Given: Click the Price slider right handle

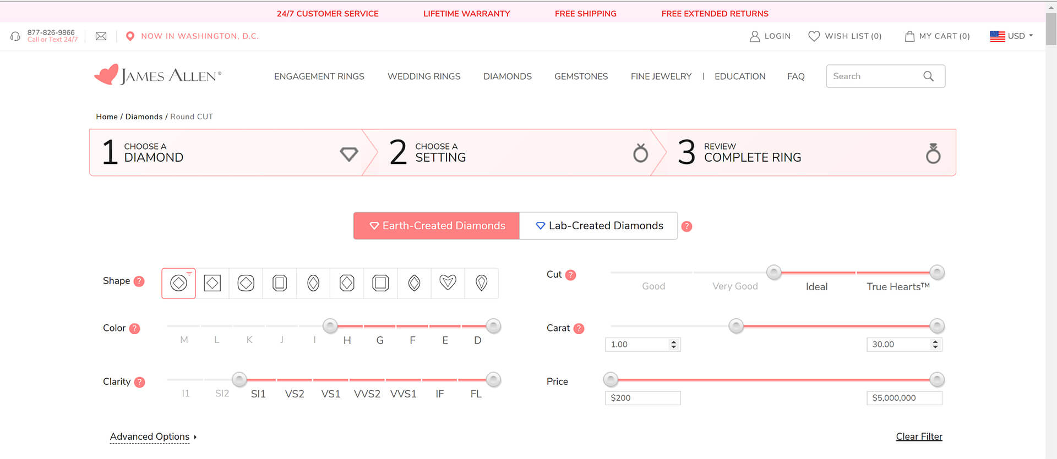Looking at the screenshot, I should pos(937,379).
